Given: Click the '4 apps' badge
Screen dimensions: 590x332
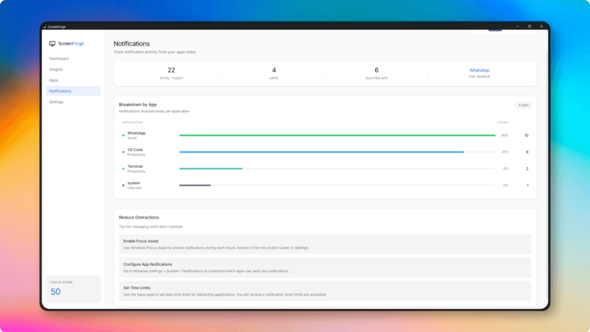Looking at the screenshot, I should pos(523,105).
